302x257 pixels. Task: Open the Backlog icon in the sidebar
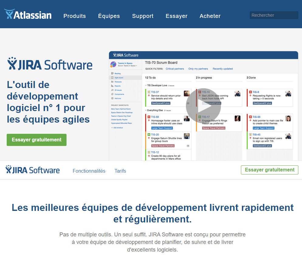point(112,73)
